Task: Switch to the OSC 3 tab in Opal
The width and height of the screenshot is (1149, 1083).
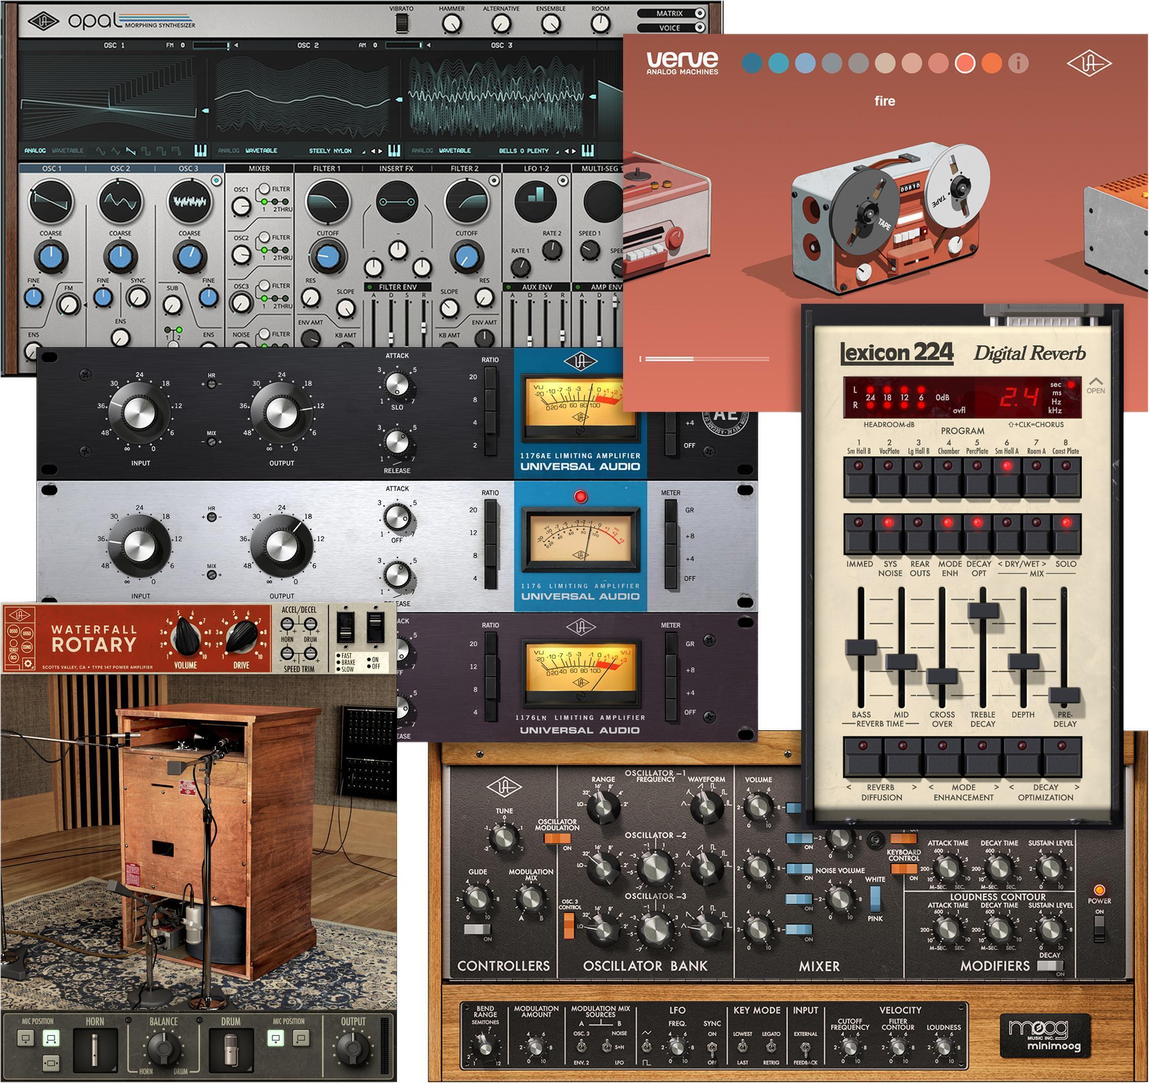Action: 189,169
